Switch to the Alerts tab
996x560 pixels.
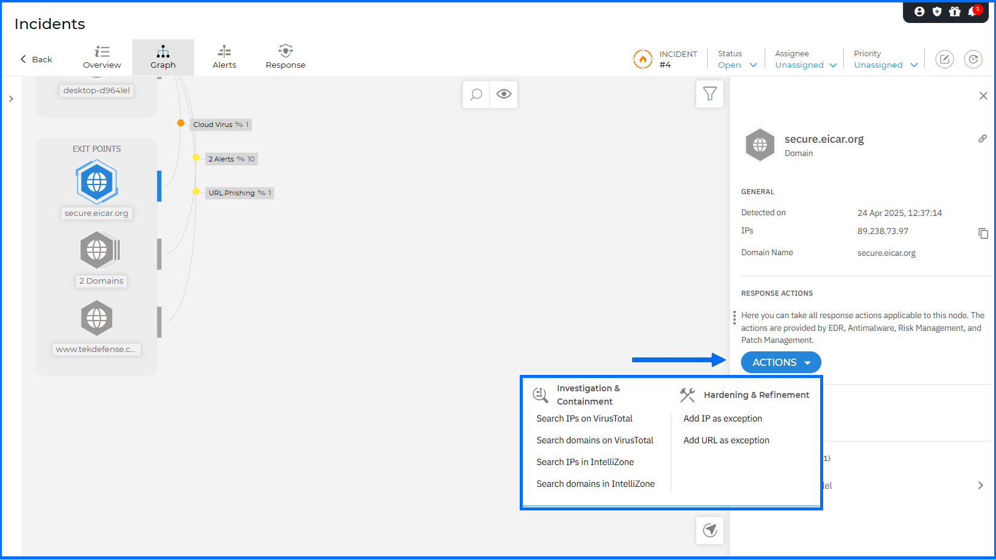[224, 57]
